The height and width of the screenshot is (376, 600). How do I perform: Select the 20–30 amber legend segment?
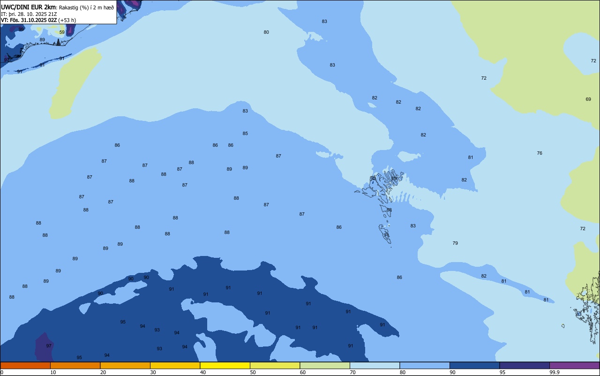click(125, 365)
